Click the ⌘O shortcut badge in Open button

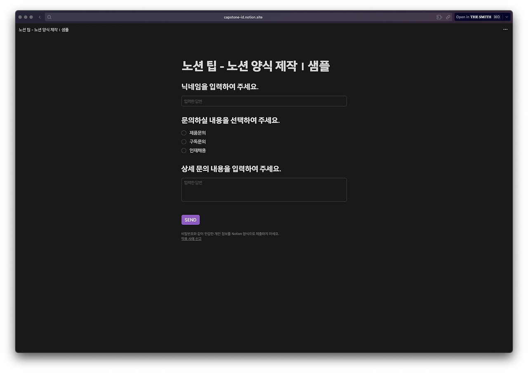tap(497, 17)
